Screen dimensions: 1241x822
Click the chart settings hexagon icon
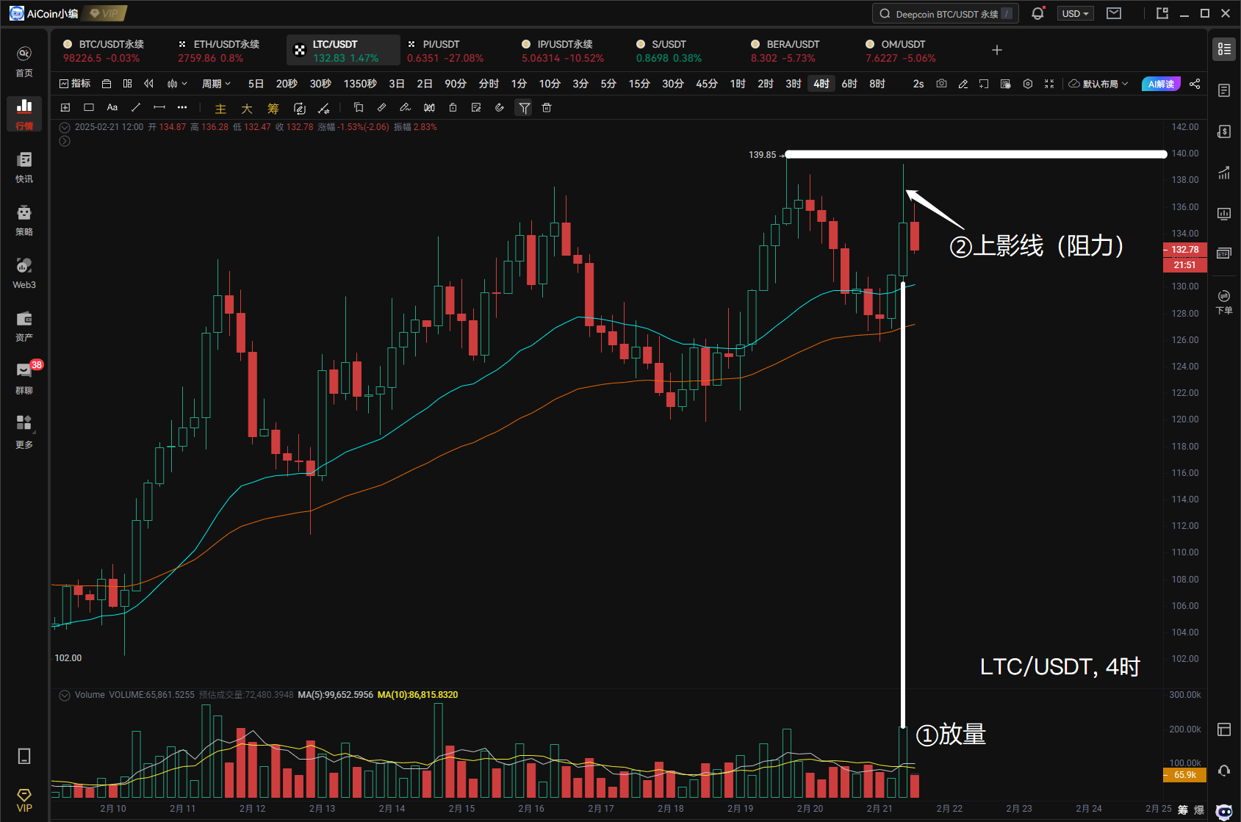(x=1028, y=84)
